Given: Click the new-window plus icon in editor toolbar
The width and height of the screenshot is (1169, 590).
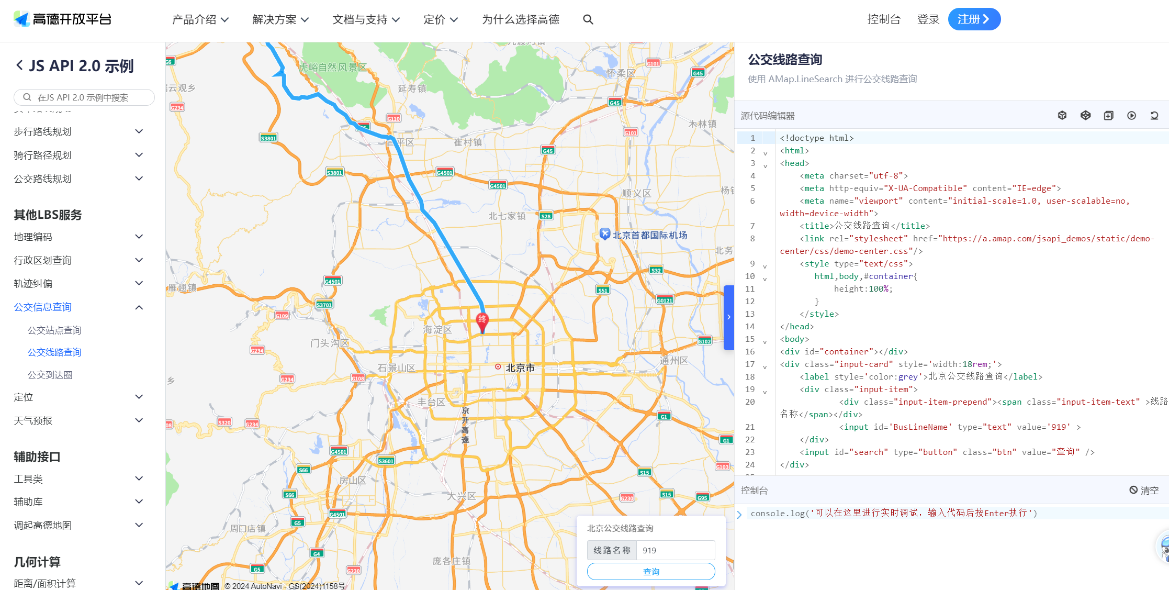Looking at the screenshot, I should click(1109, 115).
